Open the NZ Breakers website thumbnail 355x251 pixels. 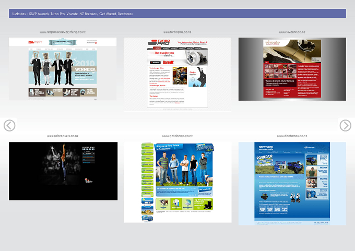point(63,171)
